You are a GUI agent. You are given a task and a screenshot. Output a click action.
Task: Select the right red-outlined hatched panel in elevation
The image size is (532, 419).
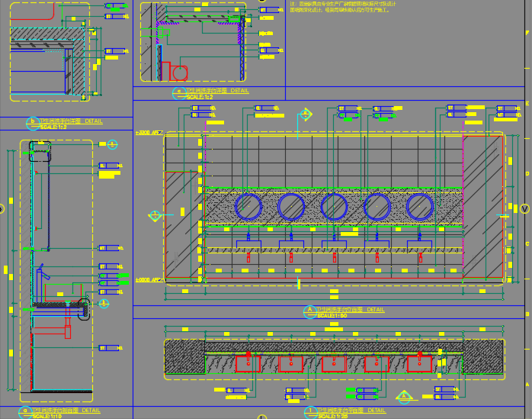click(x=482, y=207)
